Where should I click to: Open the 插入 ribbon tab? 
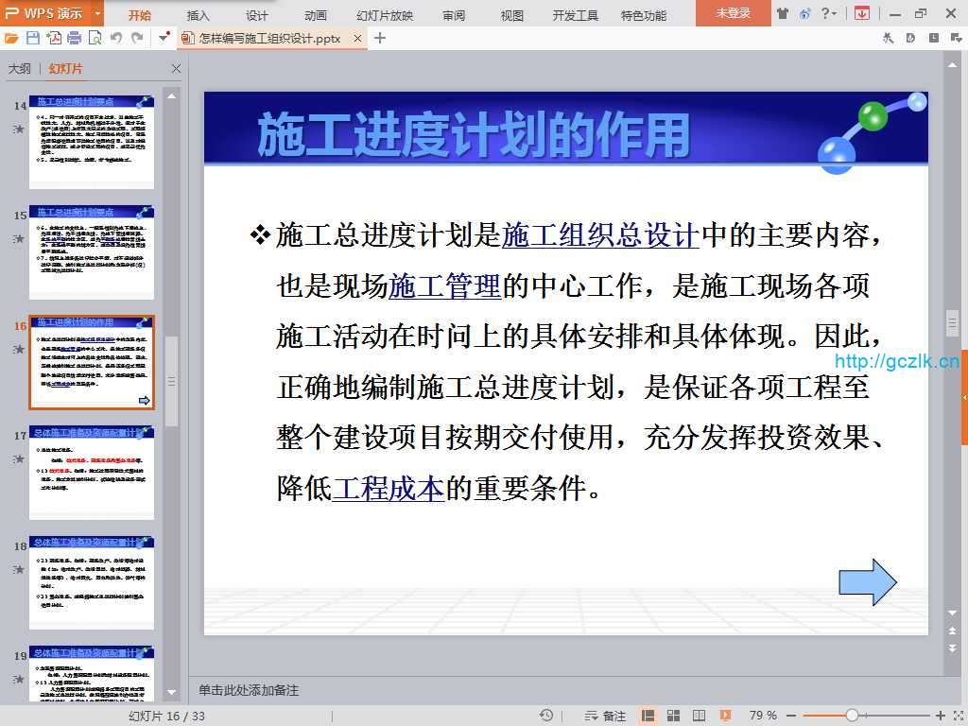click(x=199, y=15)
